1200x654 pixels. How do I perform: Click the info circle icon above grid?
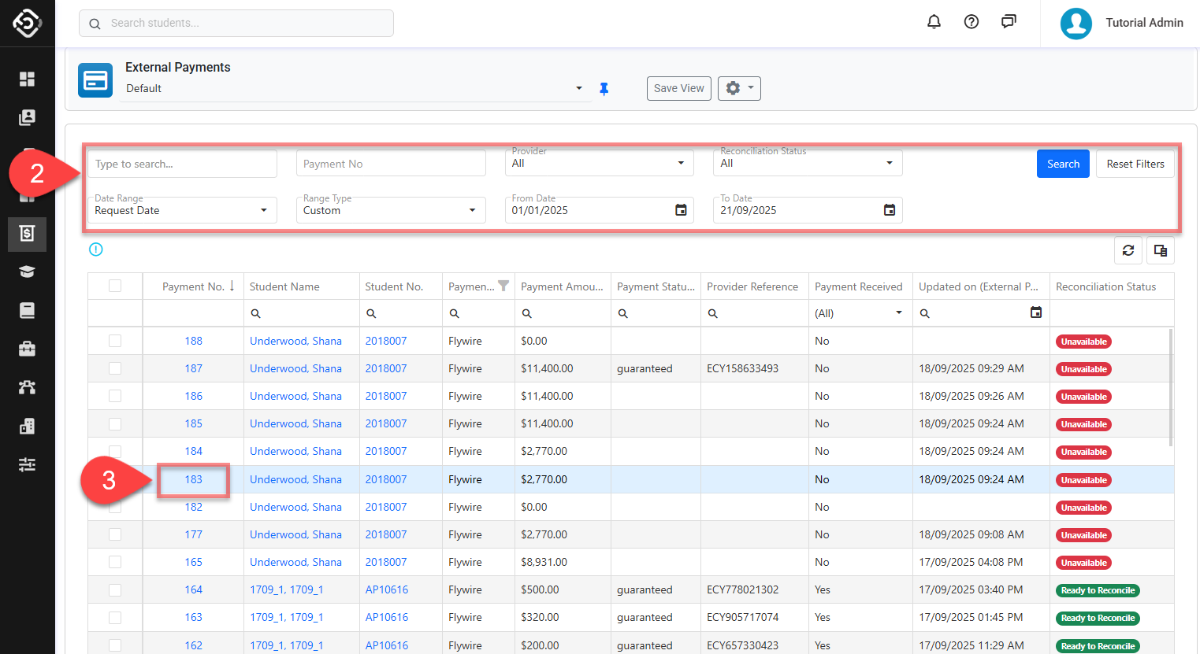tap(96, 249)
